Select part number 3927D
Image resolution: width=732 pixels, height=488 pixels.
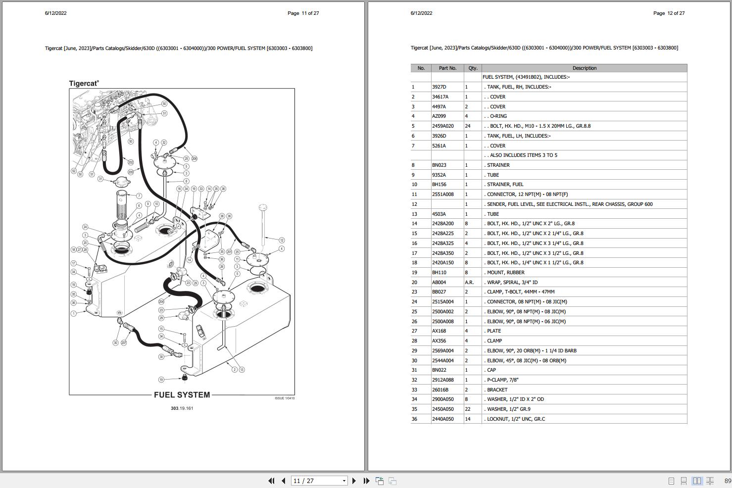pos(439,87)
